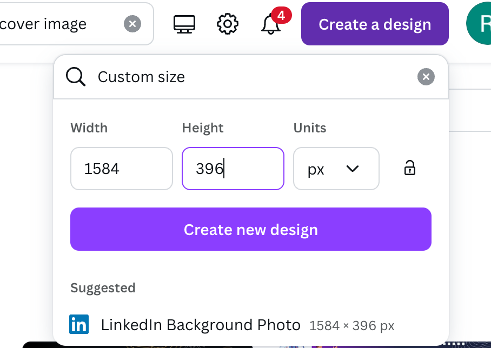Open the profile avatar menu
Screen dimensions: 491x348
pyautogui.click(x=480, y=24)
